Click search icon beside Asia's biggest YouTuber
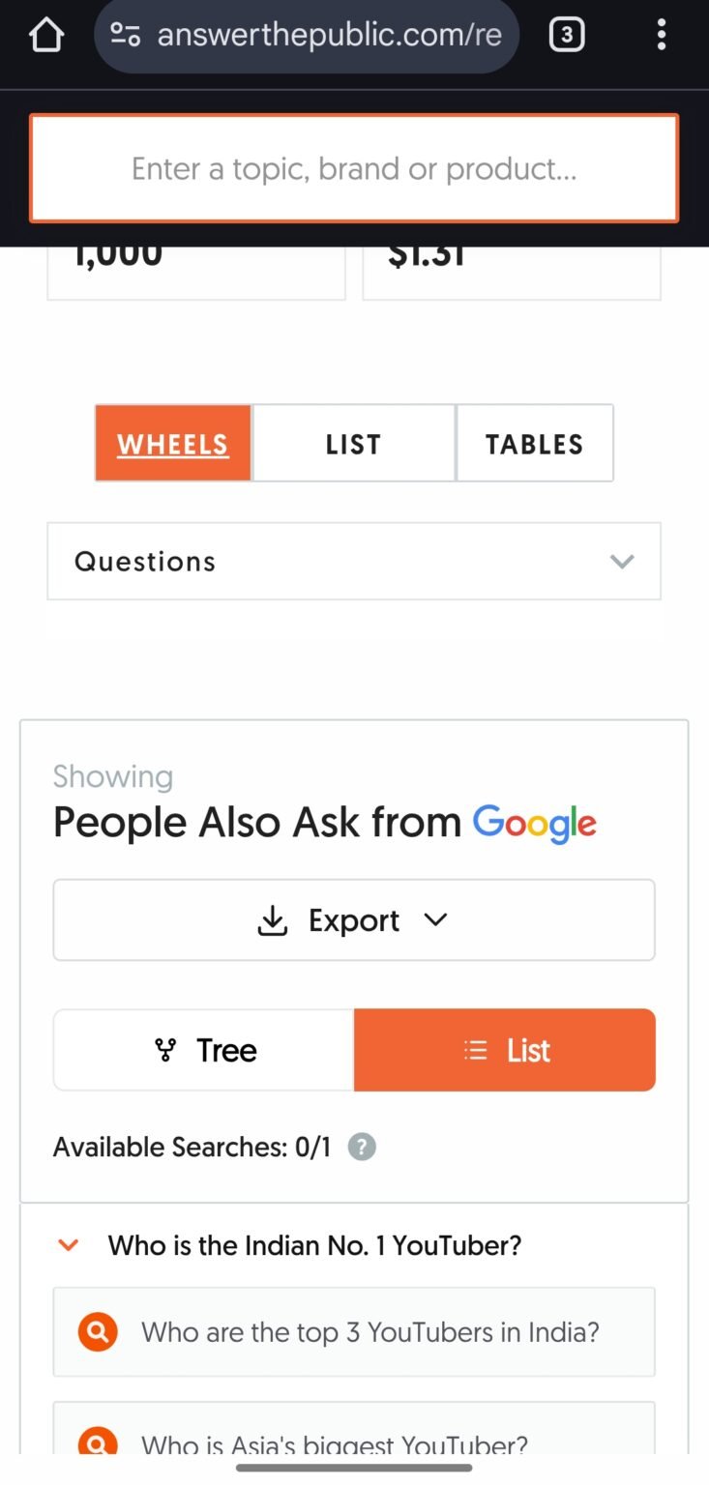The height and width of the screenshot is (1485, 709). point(98,1443)
